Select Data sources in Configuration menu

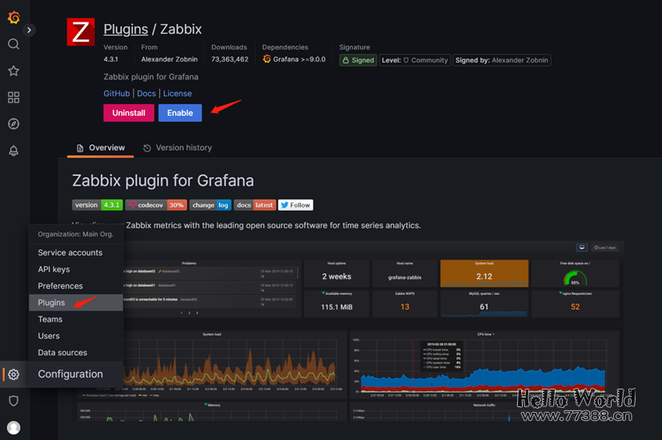pos(76,353)
